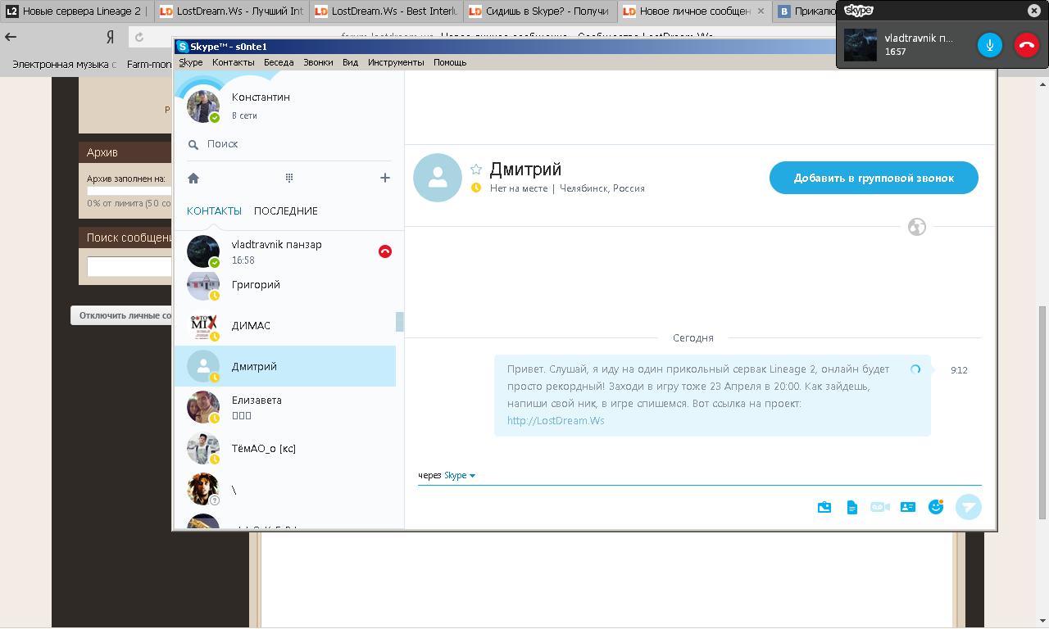Open the Вид menu
The height and width of the screenshot is (629, 1049).
pos(350,62)
